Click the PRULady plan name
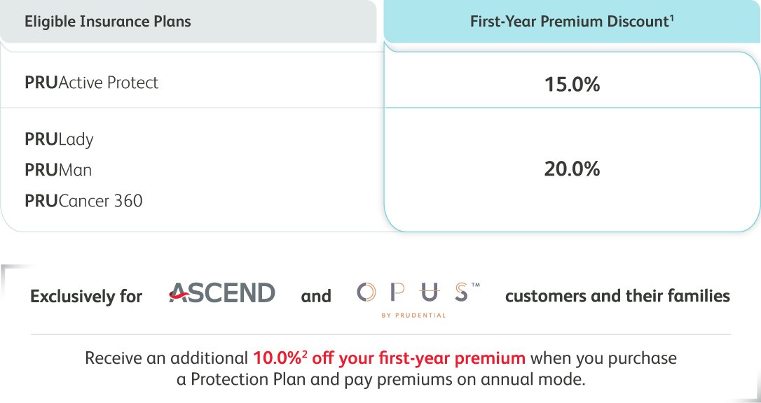This screenshot has height=403, width=761. (x=59, y=140)
